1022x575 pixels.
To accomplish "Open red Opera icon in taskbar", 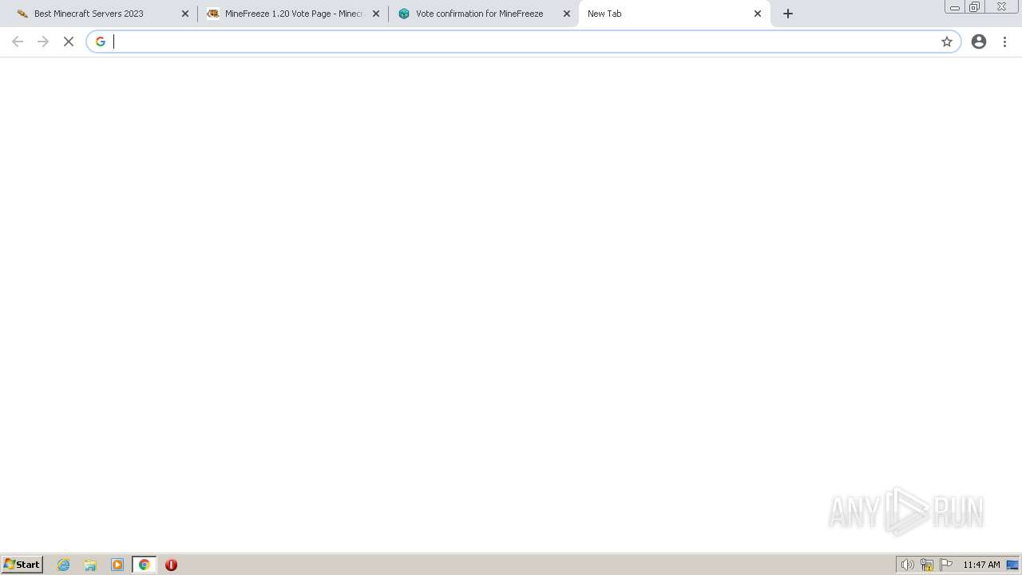I will point(171,565).
